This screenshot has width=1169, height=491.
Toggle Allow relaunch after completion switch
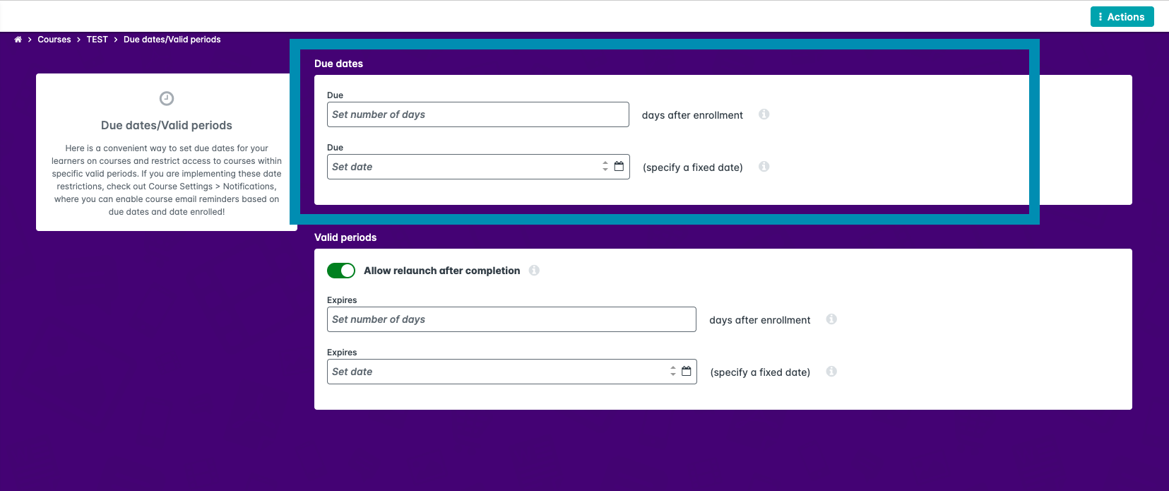point(341,271)
